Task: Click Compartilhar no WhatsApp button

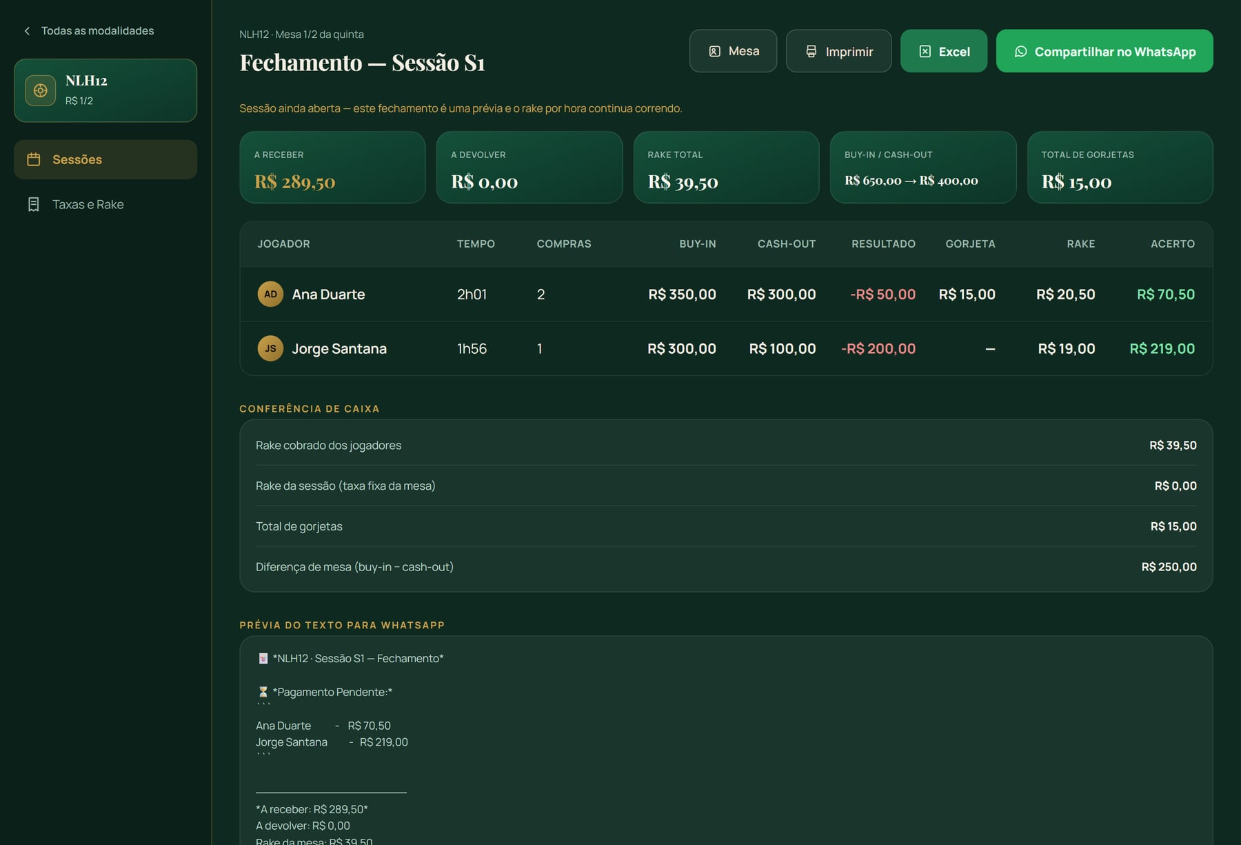Action: click(x=1104, y=51)
